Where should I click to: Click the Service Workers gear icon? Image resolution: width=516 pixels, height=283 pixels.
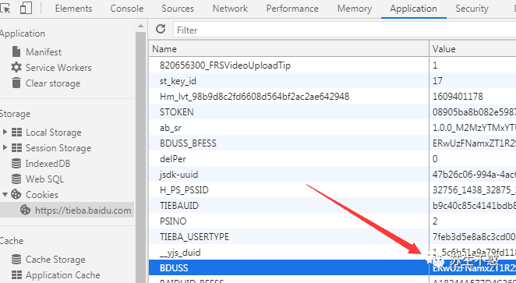coord(16,68)
